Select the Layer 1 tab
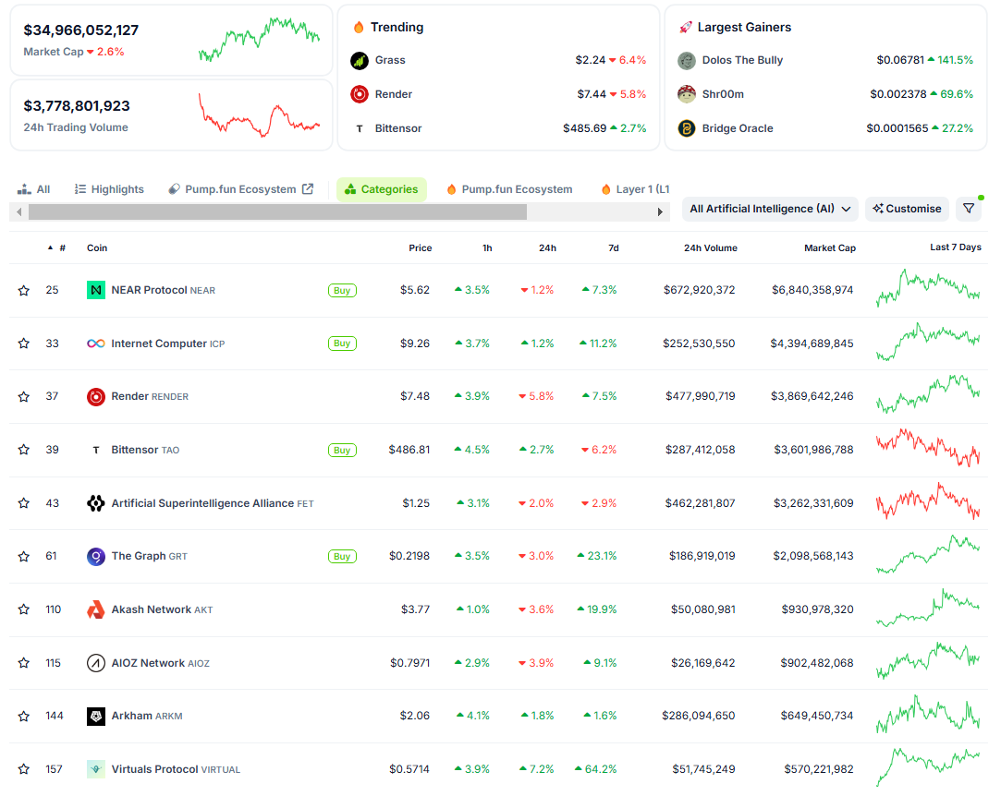This screenshot has width=1001, height=796. pyautogui.click(x=635, y=189)
